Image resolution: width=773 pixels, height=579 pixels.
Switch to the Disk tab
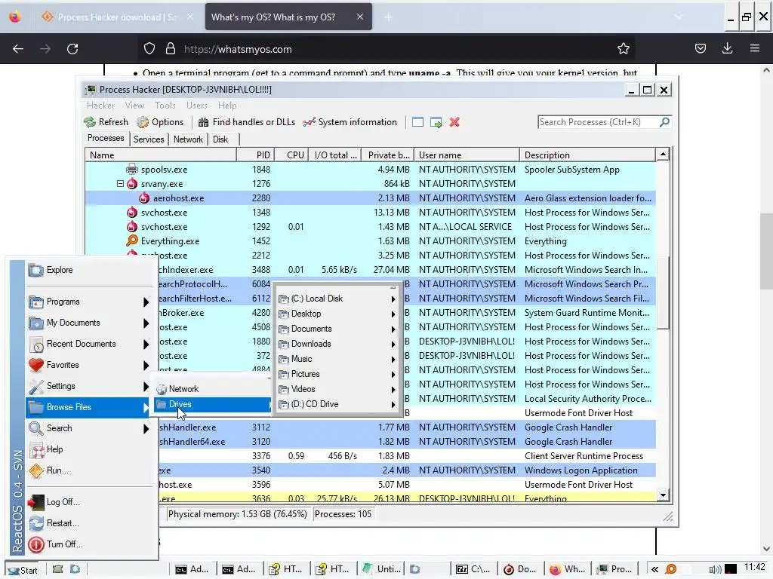[x=220, y=139]
